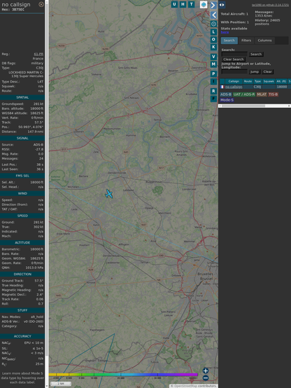Click the Jump to Airport input field

tap(234, 71)
